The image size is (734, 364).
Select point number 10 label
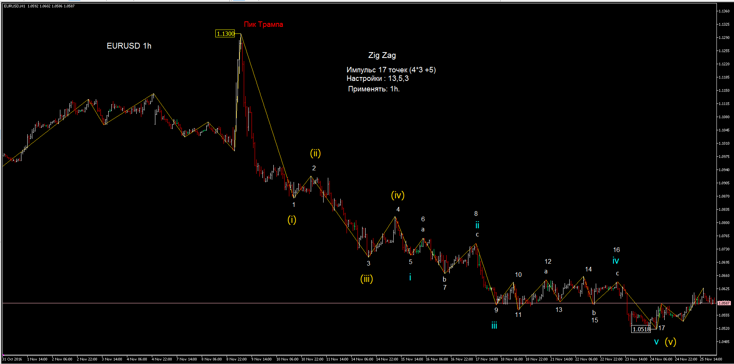pyautogui.click(x=518, y=275)
